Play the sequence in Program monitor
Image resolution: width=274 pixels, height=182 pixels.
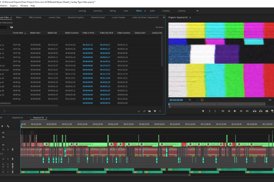pos(235,111)
